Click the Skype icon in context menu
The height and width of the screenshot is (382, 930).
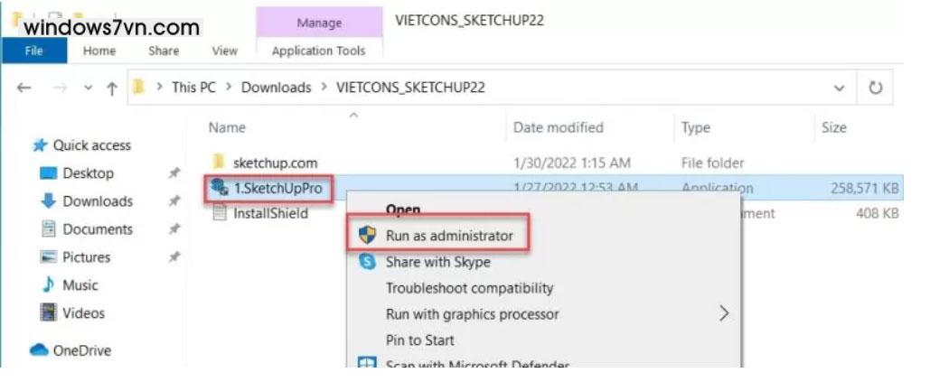click(367, 262)
